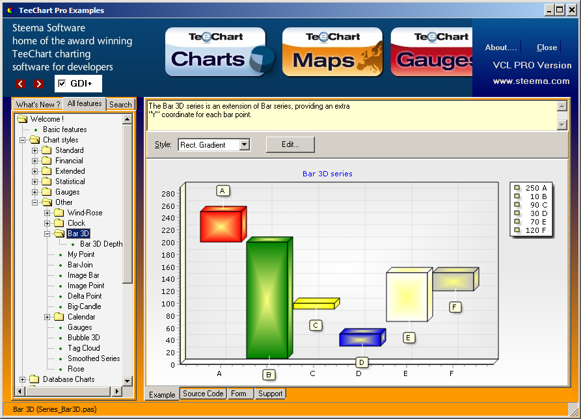Click the Clock folder icon

point(59,223)
